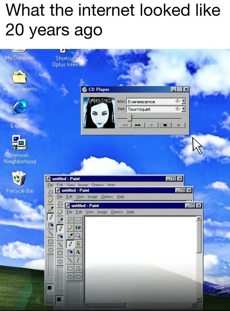Pick the Eraser tool in front Paint window

click(70, 227)
